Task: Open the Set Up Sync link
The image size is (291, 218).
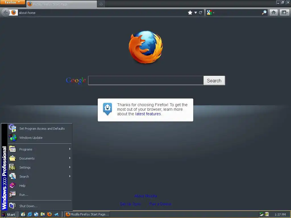Action: pyautogui.click(x=130, y=204)
